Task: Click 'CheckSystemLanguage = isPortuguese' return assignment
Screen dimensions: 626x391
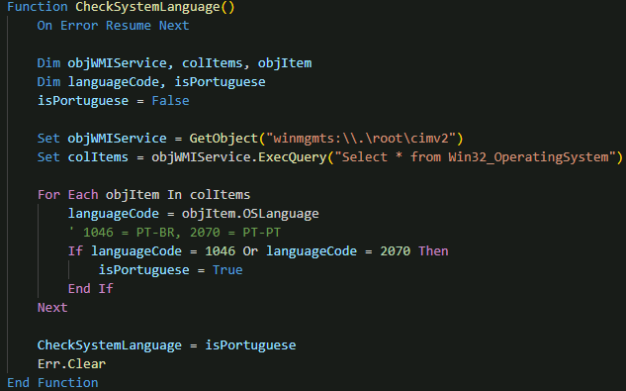Action: pyautogui.click(x=166, y=345)
